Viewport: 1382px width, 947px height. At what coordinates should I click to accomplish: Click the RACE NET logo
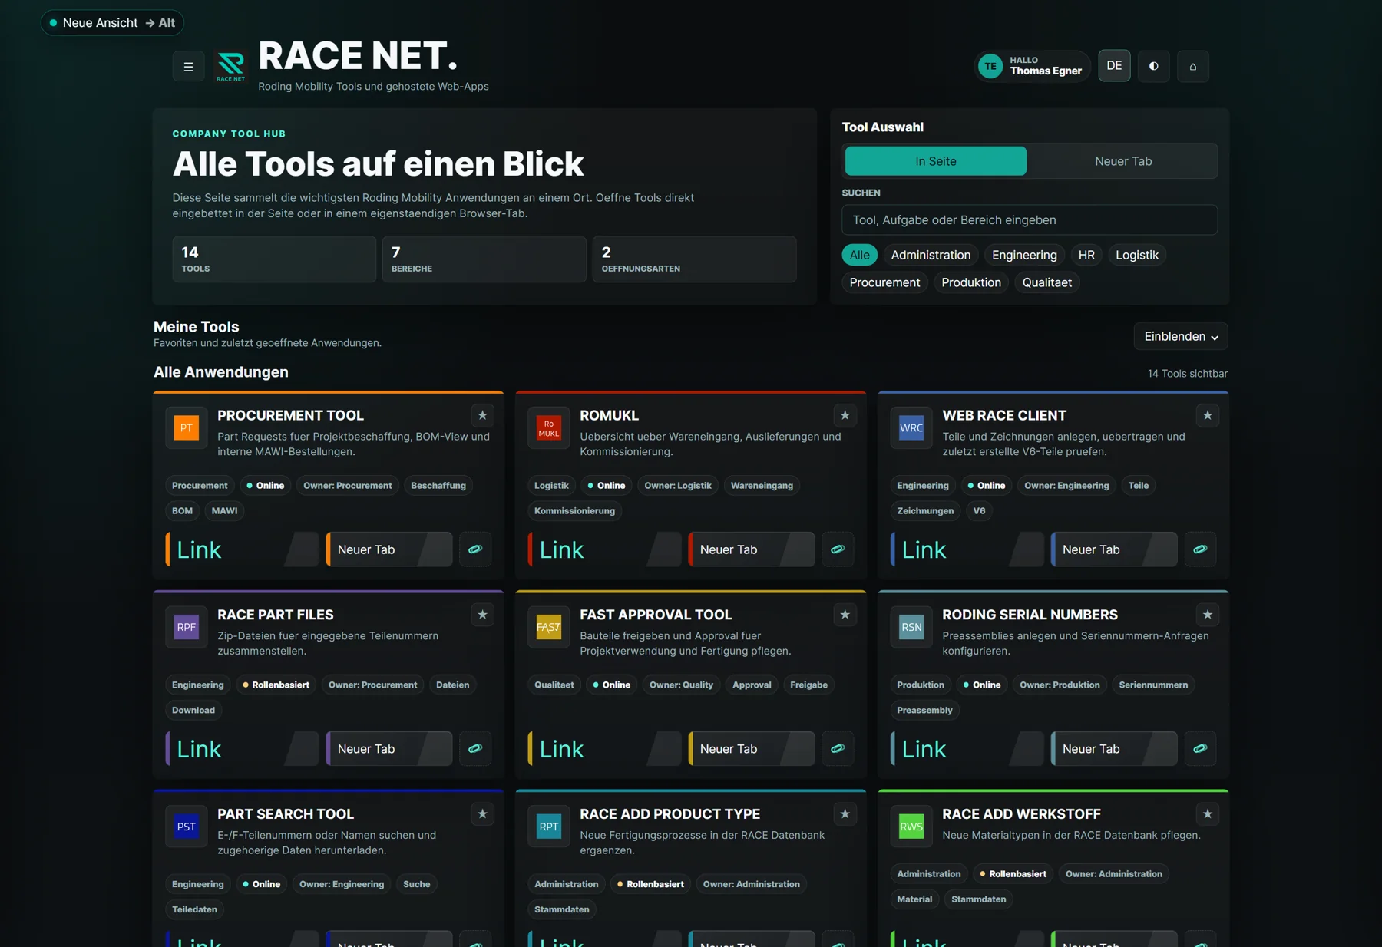tap(230, 67)
